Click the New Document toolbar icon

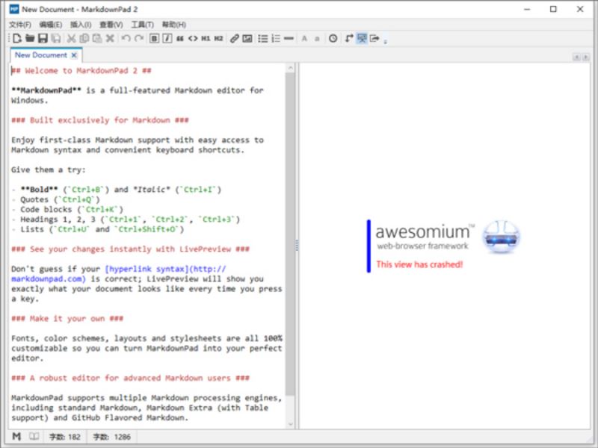[x=16, y=38]
